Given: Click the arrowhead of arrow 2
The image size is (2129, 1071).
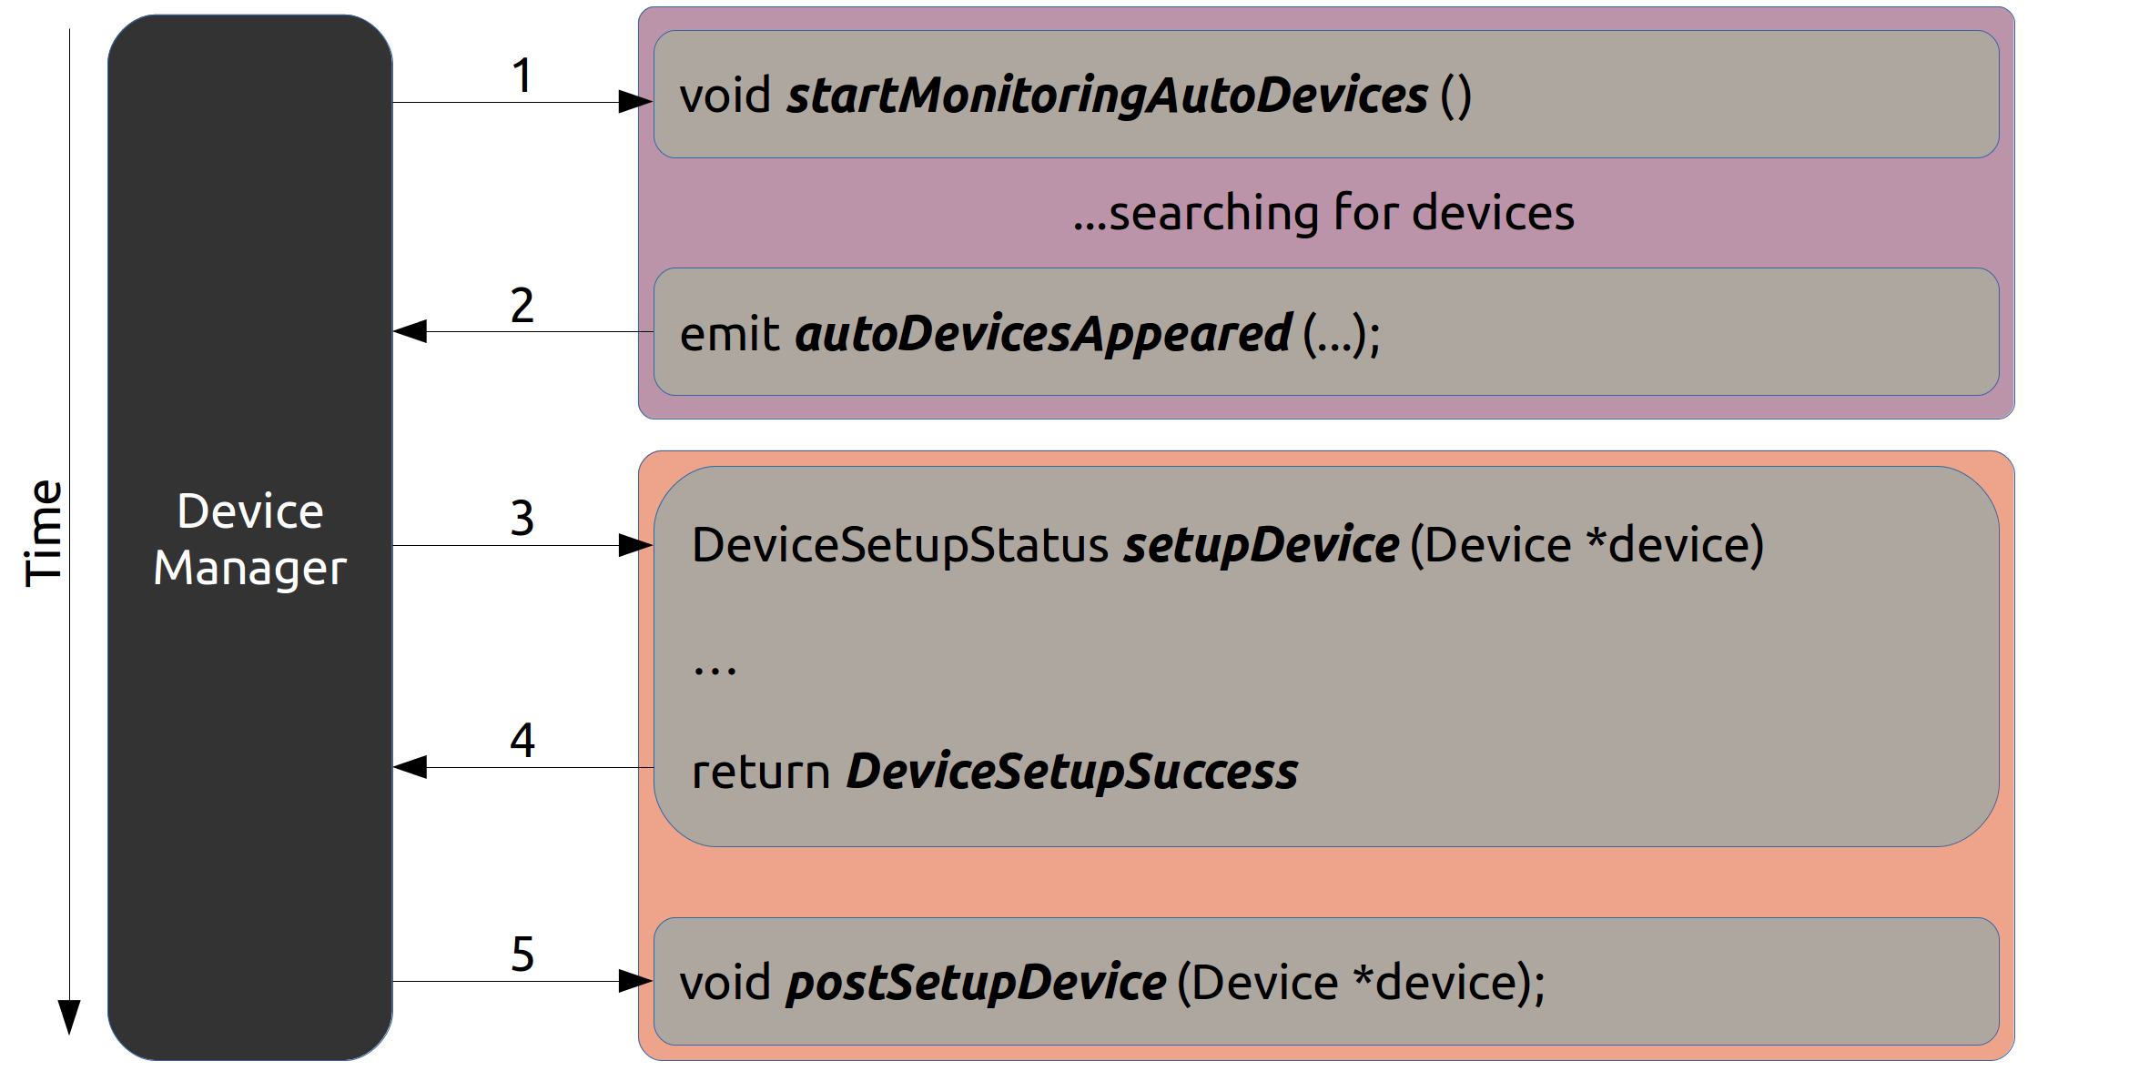Looking at the screenshot, I should pyautogui.click(x=411, y=331).
